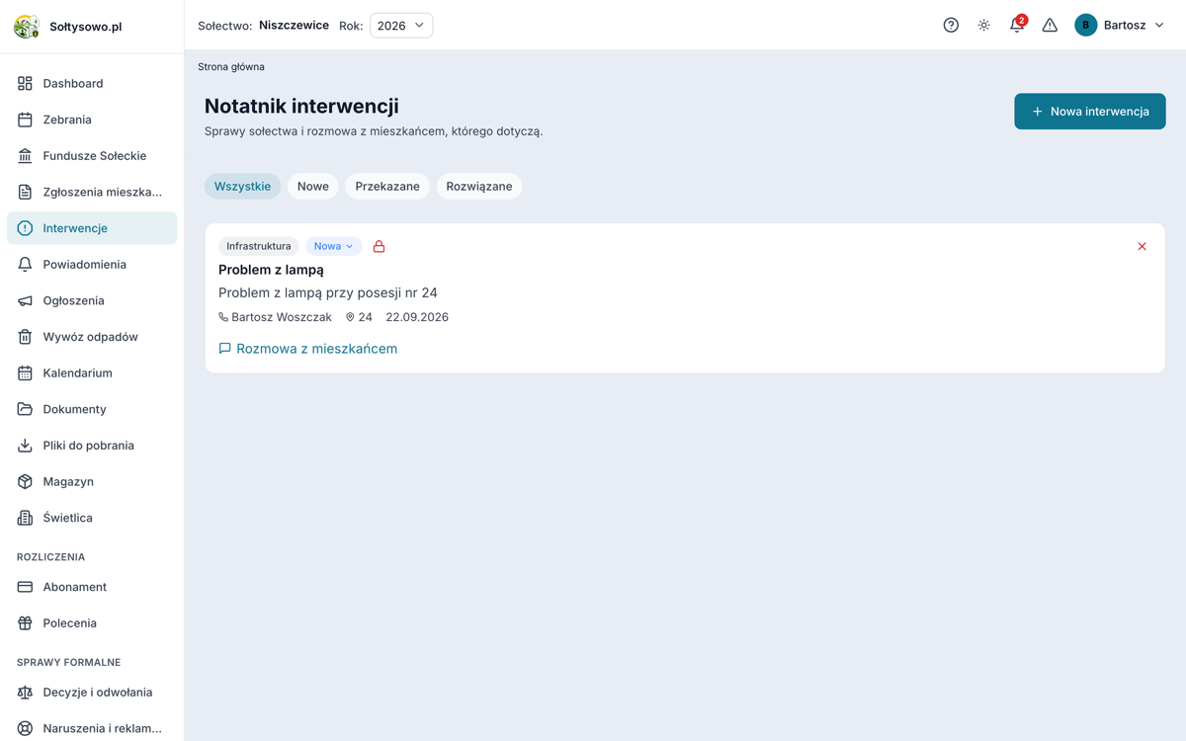Screen dimensions: 1186x741
Task: Click the chat bubble icon on card
Action: pyautogui.click(x=224, y=349)
